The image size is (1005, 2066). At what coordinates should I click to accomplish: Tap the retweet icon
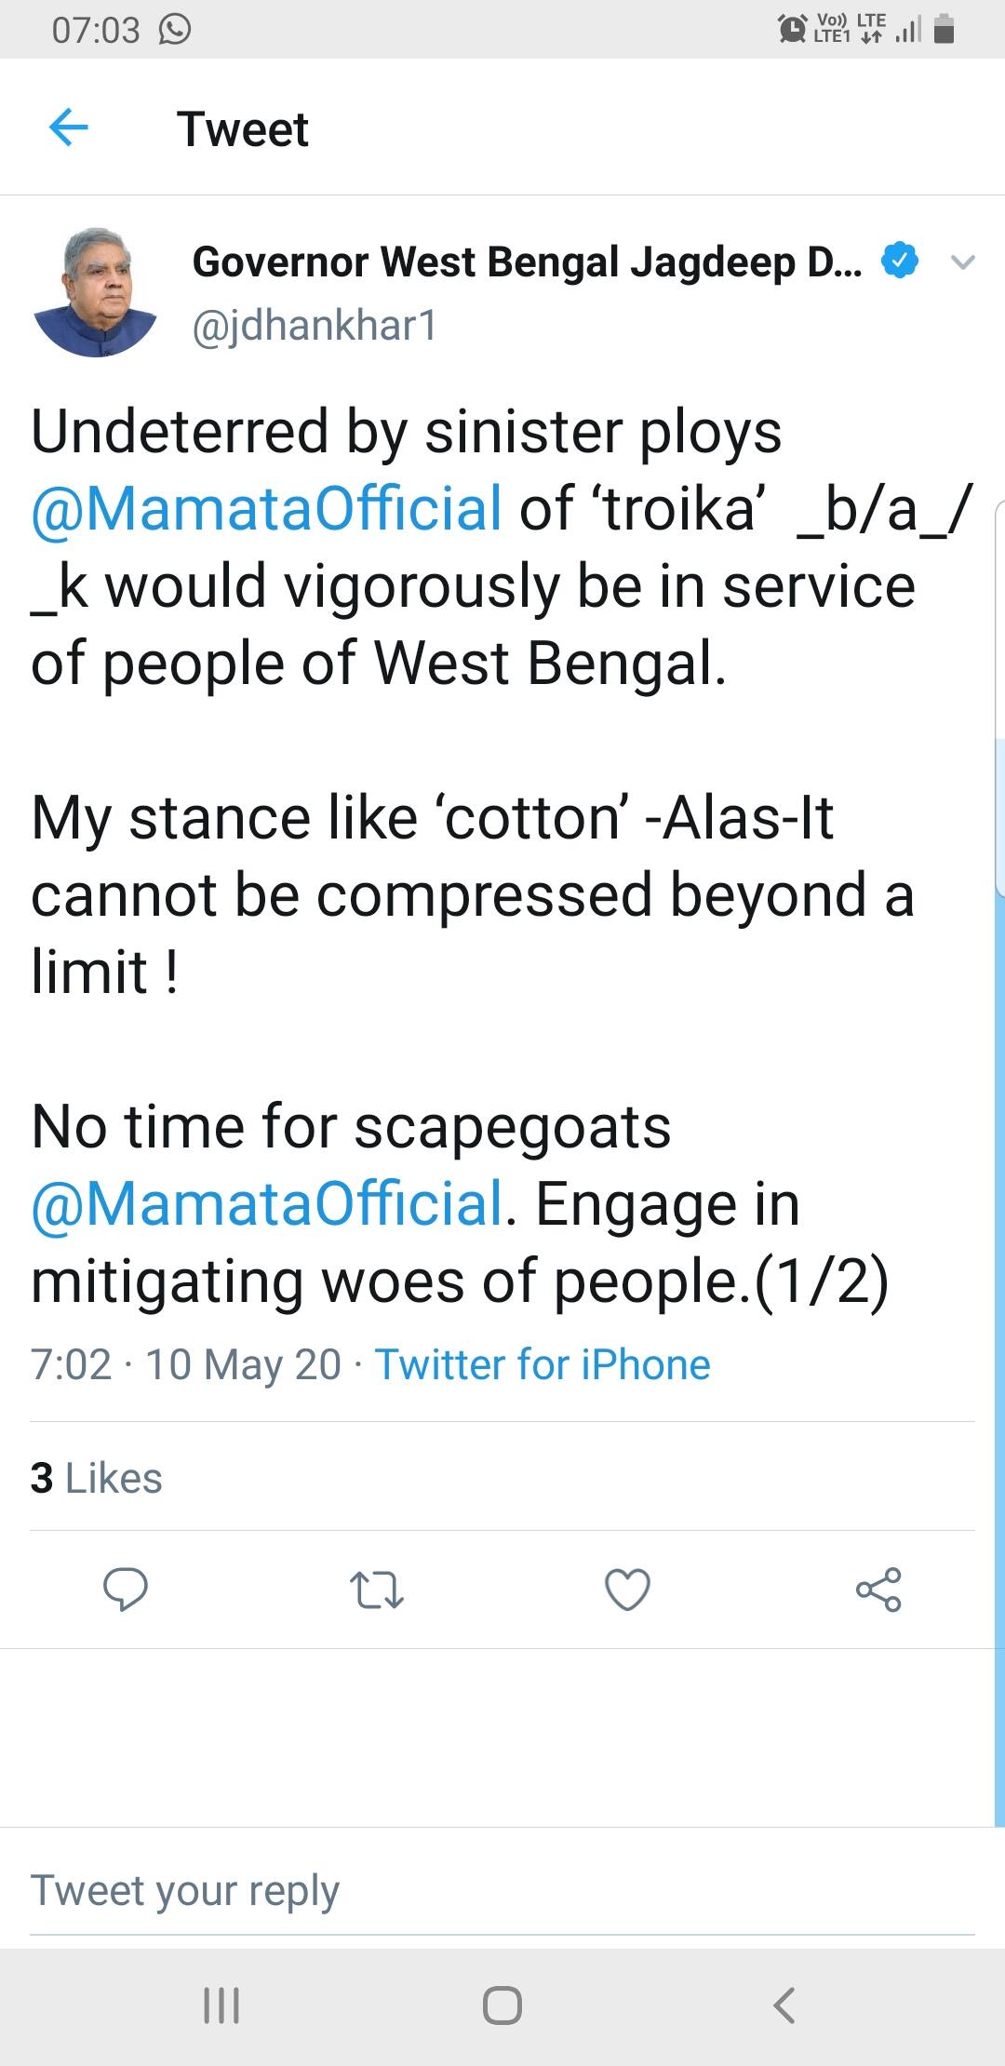click(x=376, y=1590)
